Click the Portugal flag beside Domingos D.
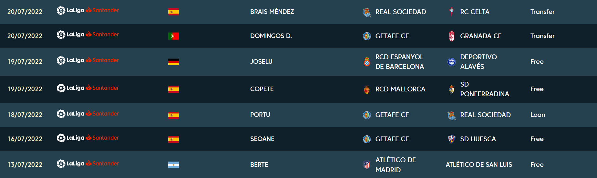Screen dimensions: 597x178 [x=173, y=36]
